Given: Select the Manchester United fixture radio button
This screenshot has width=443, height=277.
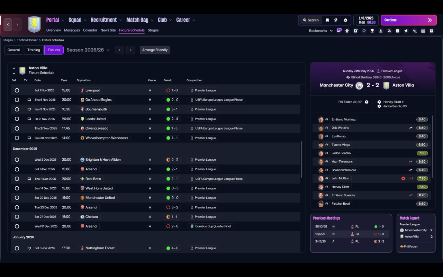Looking at the screenshot, I should coord(17,198).
